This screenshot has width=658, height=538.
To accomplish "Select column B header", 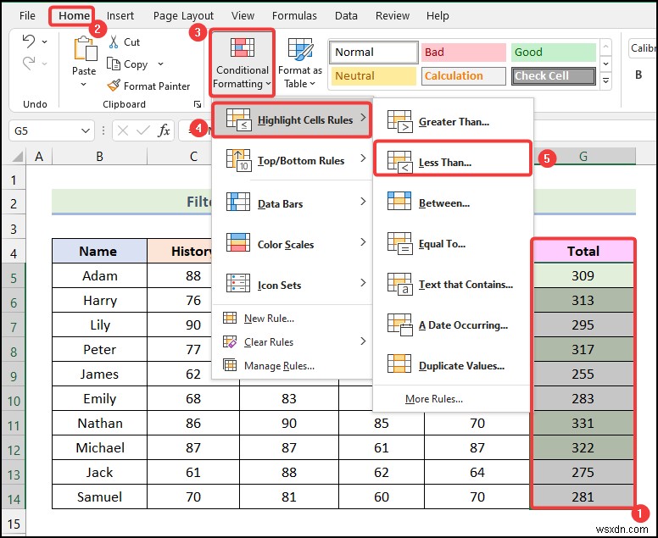I will point(99,157).
